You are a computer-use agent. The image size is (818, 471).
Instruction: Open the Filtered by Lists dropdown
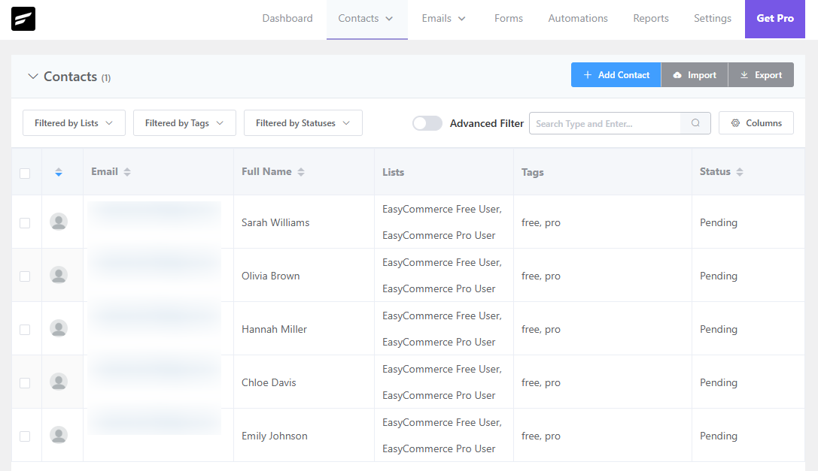click(73, 122)
